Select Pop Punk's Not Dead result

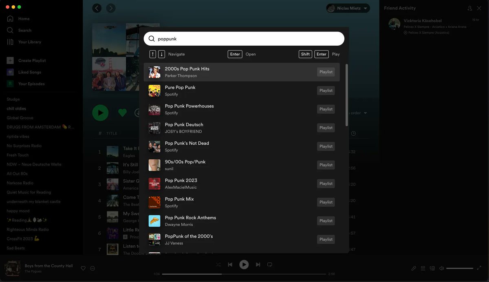pos(242,146)
